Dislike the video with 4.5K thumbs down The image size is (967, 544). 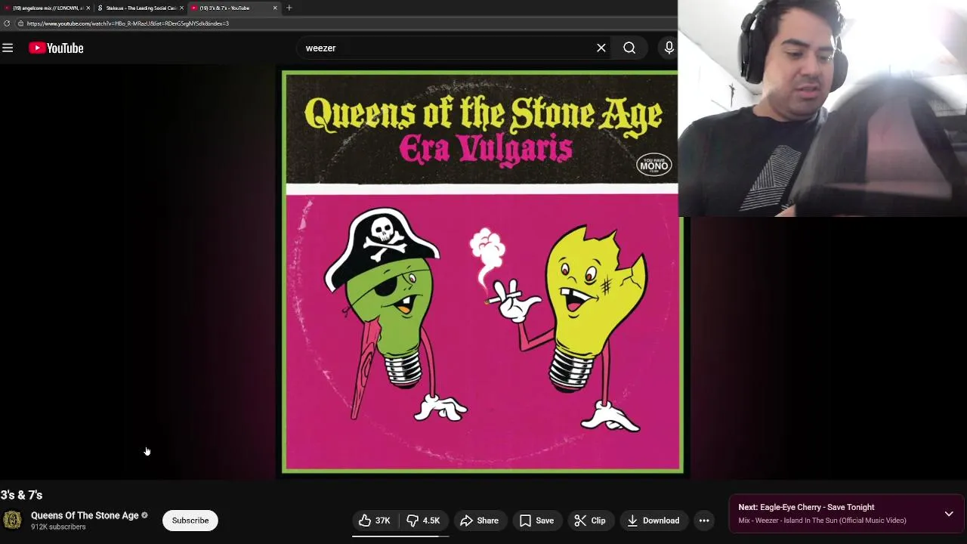point(424,521)
